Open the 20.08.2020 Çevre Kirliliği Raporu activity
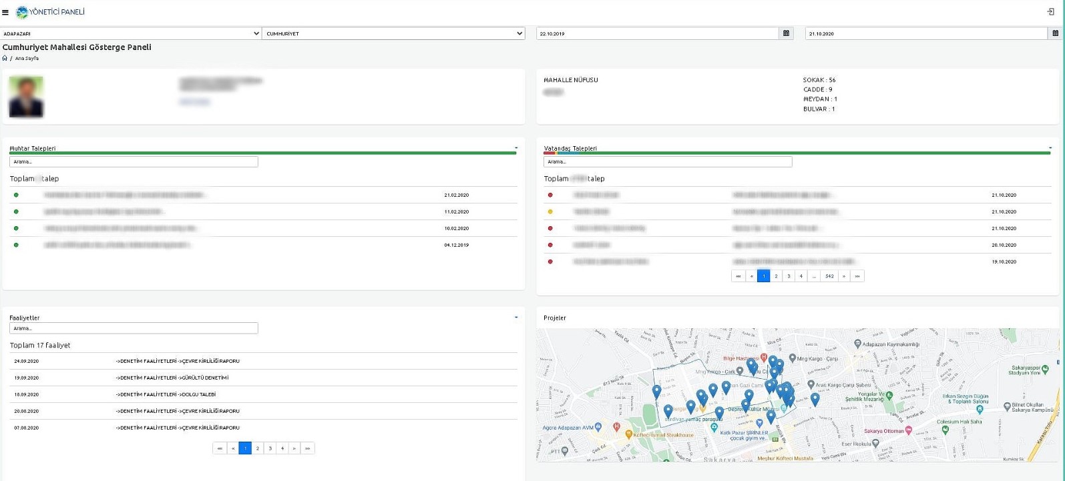 [x=263, y=411]
